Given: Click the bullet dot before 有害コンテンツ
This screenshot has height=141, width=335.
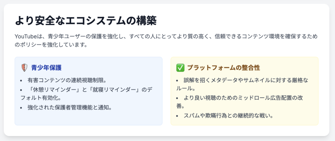Looking at the screenshot, I should coord(21,81).
